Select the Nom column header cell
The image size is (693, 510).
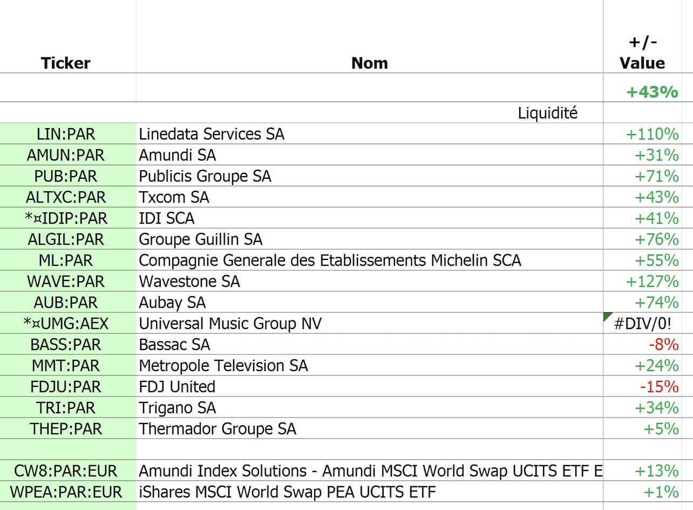(369, 63)
